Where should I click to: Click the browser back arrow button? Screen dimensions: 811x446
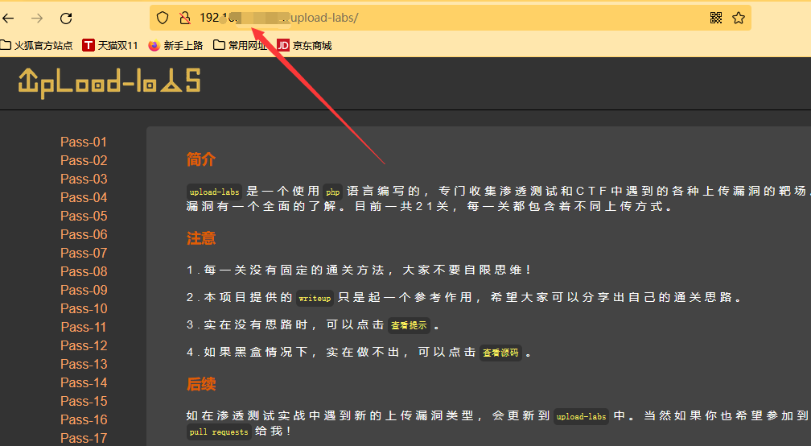(9, 18)
